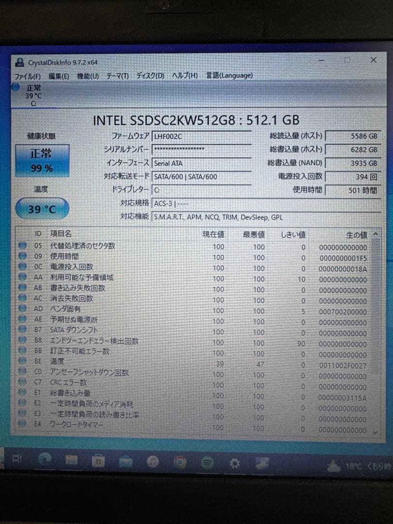Open Spotify from the taskbar
The width and height of the screenshot is (393, 524).
pos(208,463)
